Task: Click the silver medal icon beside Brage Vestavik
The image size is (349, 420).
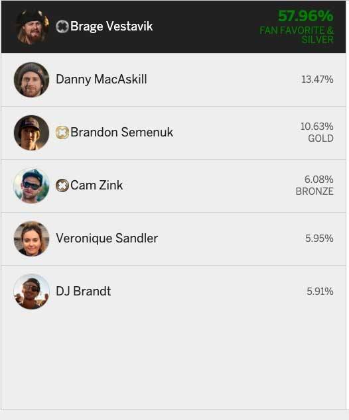Action: (62, 26)
